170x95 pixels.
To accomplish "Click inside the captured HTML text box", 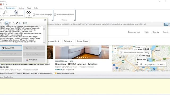I will click(22, 35).
